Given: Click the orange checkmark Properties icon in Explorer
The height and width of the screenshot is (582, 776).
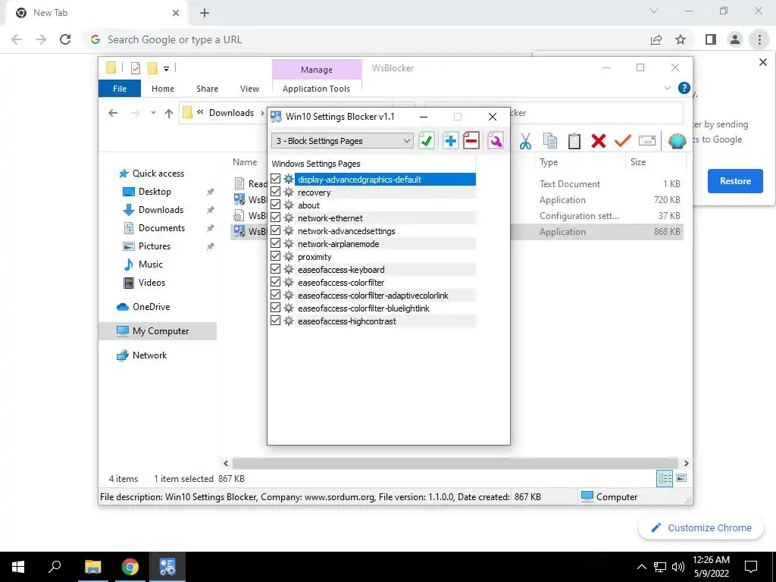Looking at the screenshot, I should tap(623, 141).
